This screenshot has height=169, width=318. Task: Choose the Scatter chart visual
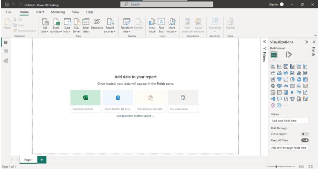tap(286, 79)
